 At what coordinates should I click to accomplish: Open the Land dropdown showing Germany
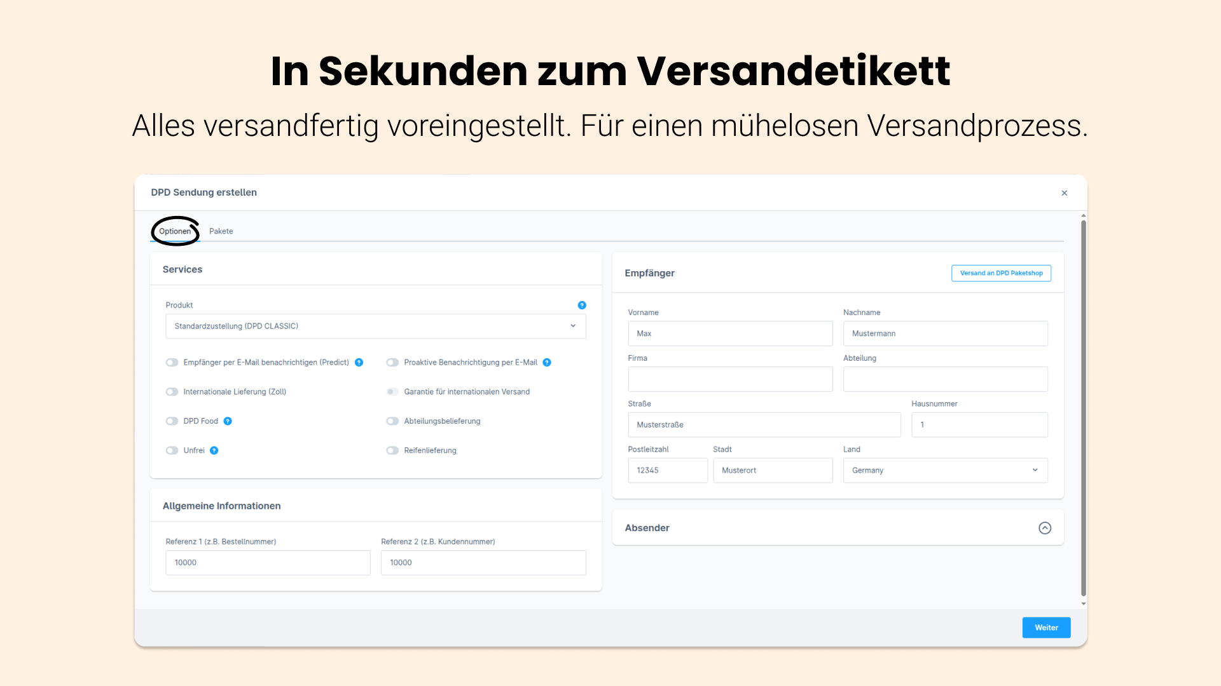[x=945, y=471]
